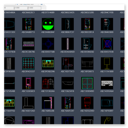Image resolution: width=128 pixels, height=128 pixels.
Task: Pick the bathroom fixtures block A$C10D77A73
Action: click(x=67, y=63)
